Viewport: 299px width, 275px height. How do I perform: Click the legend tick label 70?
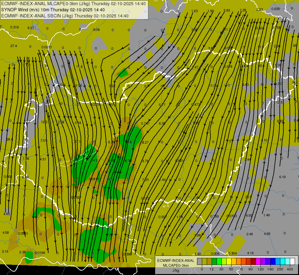click(241, 269)
